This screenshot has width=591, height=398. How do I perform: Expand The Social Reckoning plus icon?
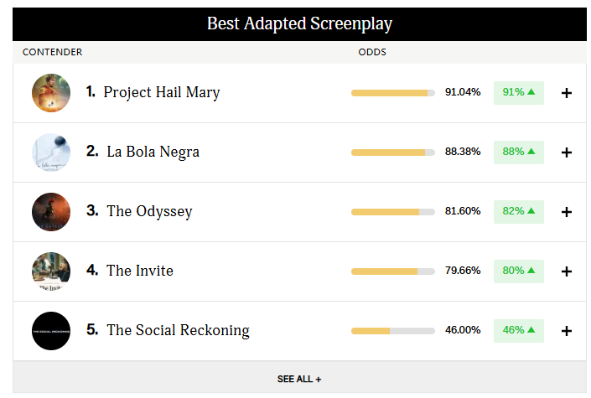coord(566,331)
